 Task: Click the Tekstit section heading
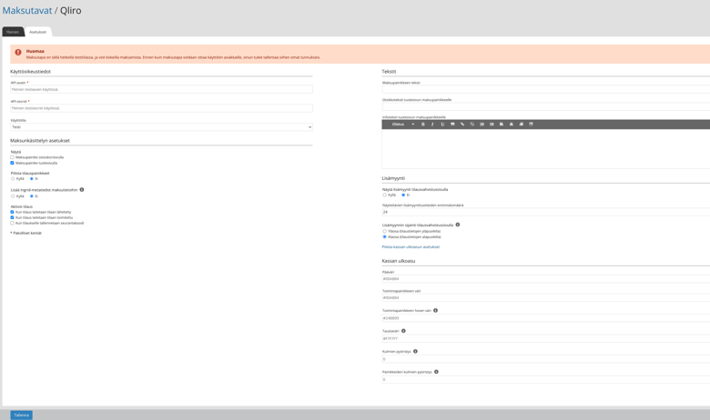pyautogui.click(x=389, y=72)
